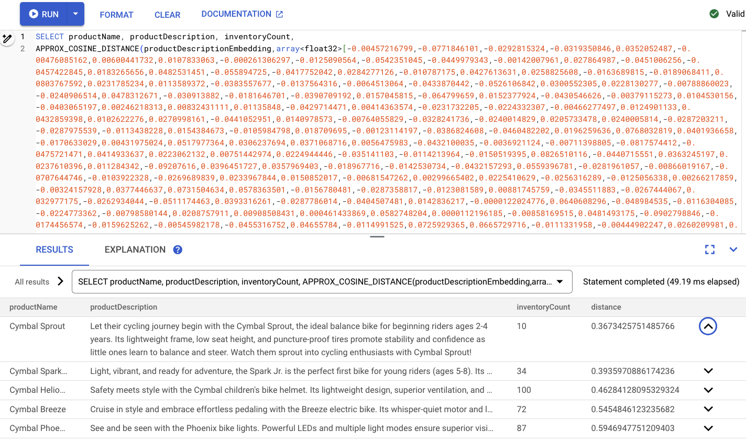Collapse the Cymbal Sprout row
746x442 pixels.
point(708,326)
